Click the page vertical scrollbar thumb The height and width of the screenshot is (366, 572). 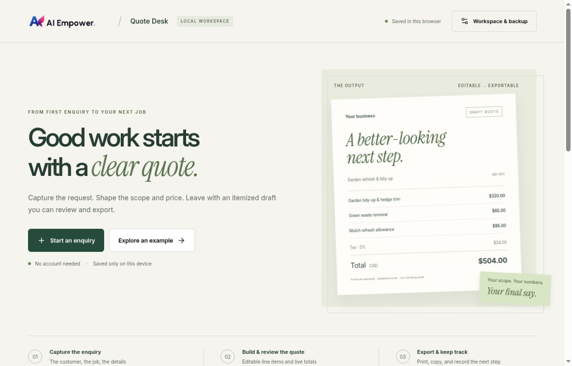568,80
